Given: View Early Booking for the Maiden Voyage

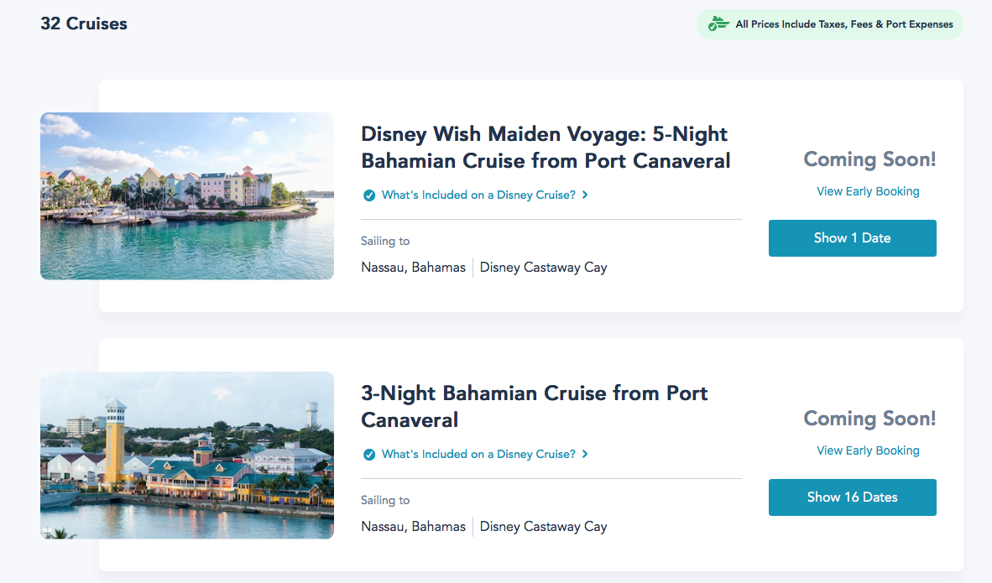Looking at the screenshot, I should [x=868, y=191].
